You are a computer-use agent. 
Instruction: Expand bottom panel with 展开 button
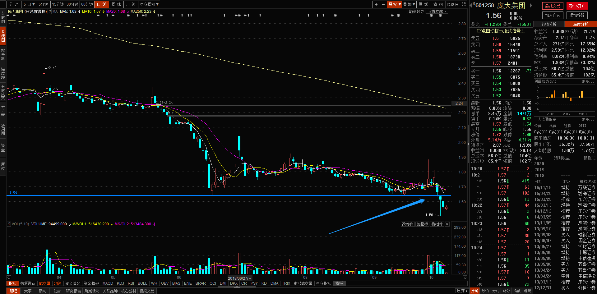click(x=462, y=291)
